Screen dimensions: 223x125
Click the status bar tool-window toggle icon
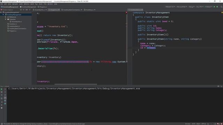(x=2, y=124)
